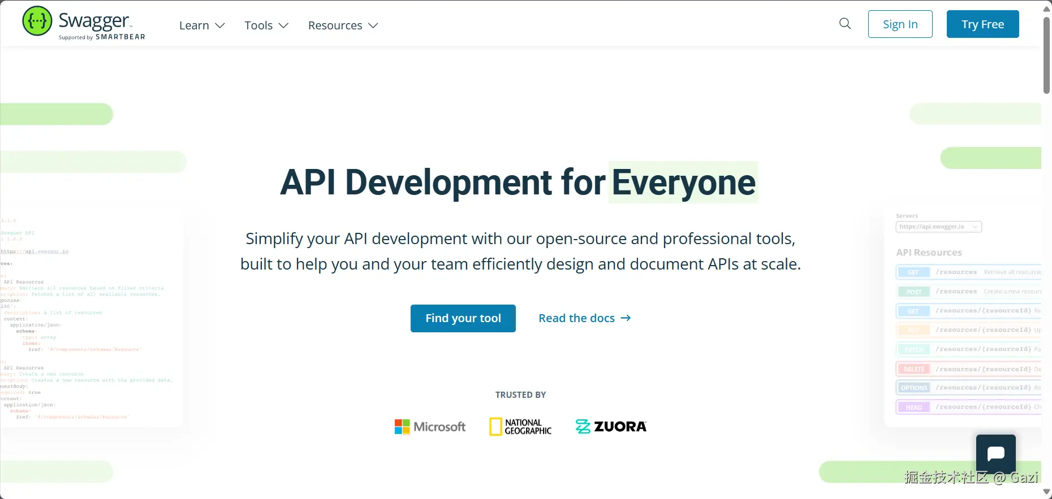This screenshot has height=499, width=1052.
Task: Open the chat bubble widget
Action: click(995, 454)
